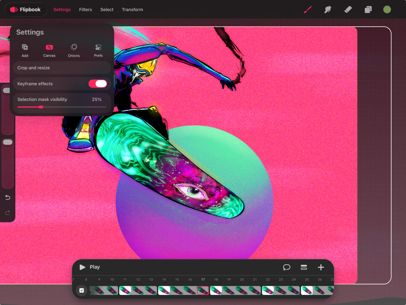Select the Brush tool

pos(307,10)
